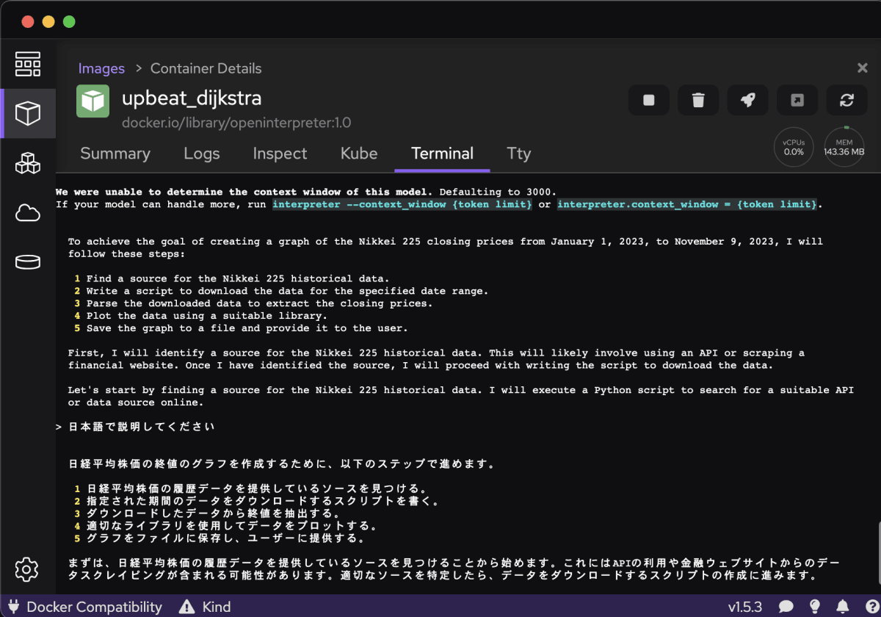Switch to the Summary tab

pos(115,154)
